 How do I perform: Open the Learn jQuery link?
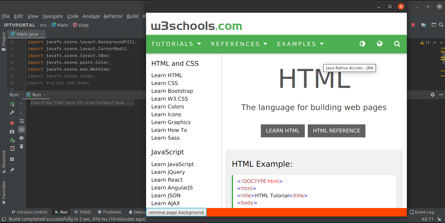coord(168,172)
